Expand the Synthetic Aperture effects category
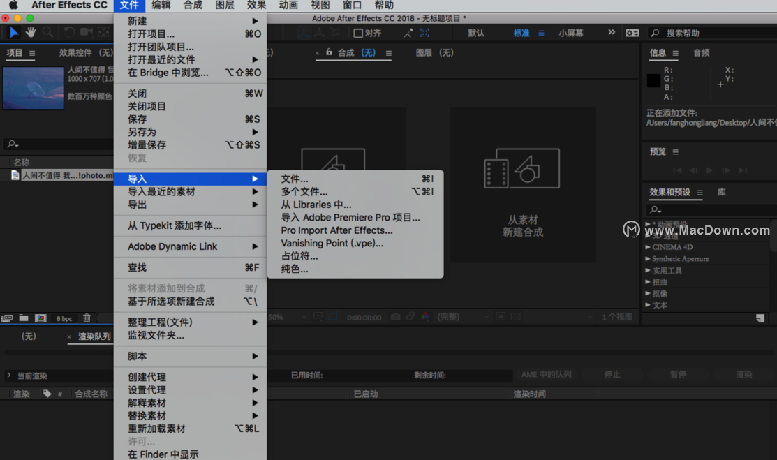The image size is (777, 460). pyautogui.click(x=648, y=259)
